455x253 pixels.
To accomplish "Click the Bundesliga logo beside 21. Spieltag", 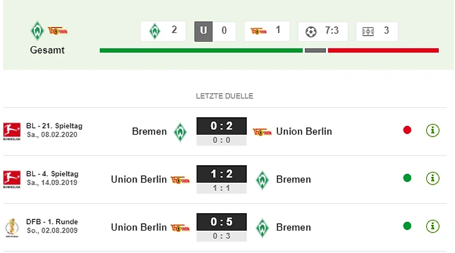I will tap(12, 131).
